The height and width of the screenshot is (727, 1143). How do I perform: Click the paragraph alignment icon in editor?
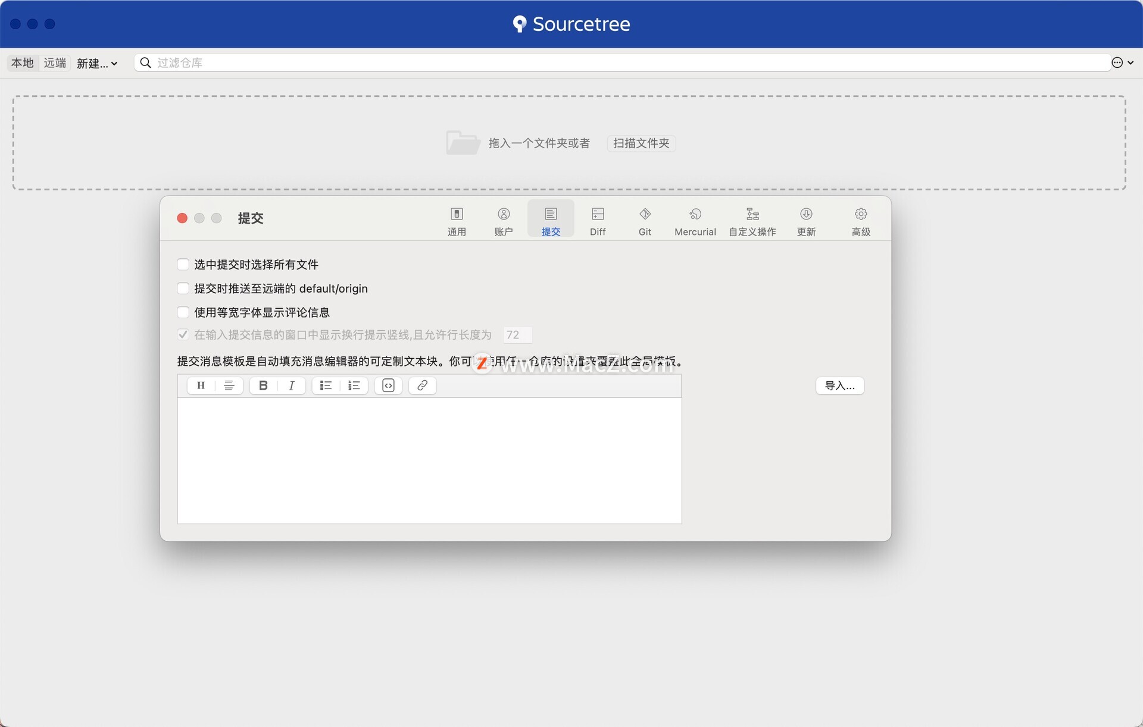click(x=229, y=386)
